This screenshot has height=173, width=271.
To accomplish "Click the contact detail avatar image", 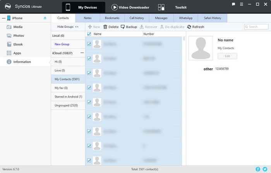I will (x=201, y=48).
